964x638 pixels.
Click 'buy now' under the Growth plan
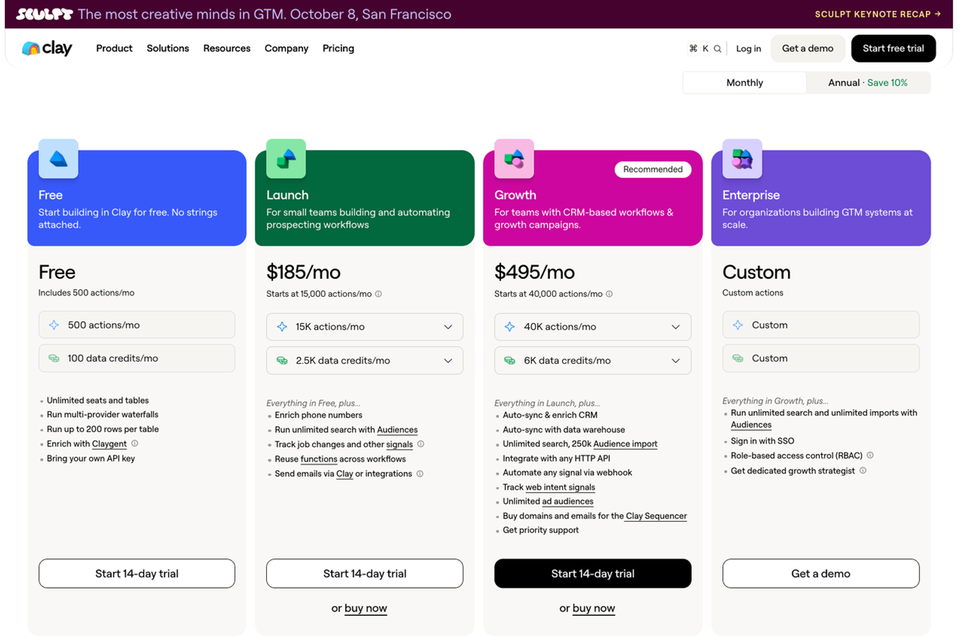[x=593, y=609]
